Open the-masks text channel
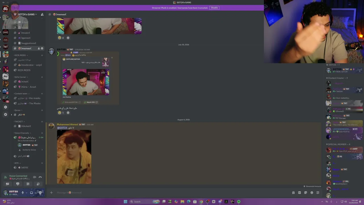 pos(28,98)
